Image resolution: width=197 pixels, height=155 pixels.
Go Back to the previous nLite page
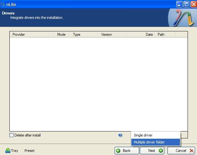(127, 151)
